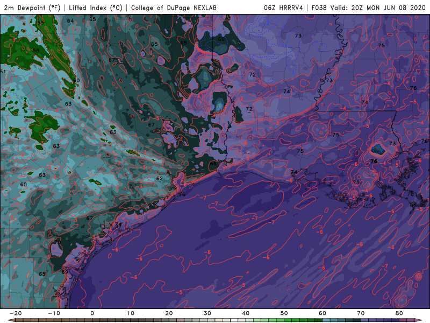The width and height of the screenshot is (430, 323).
Task: Click the '60' label on the color scale
Action: click(322, 313)
